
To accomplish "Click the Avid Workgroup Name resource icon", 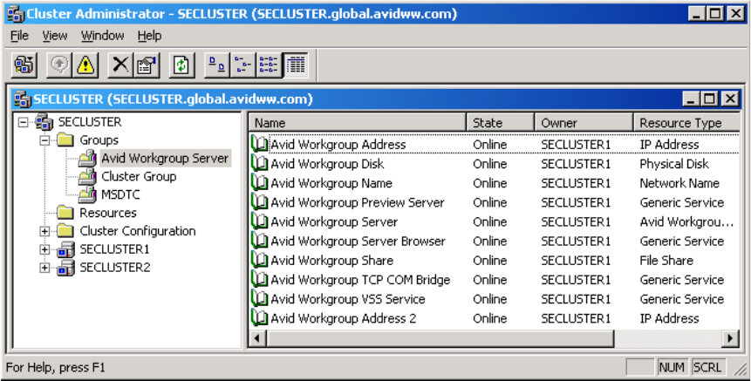I will (x=260, y=183).
